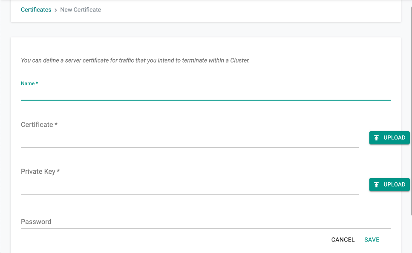Click the upload arrow icon beside Private Key field
The height and width of the screenshot is (253, 412).
376,185
